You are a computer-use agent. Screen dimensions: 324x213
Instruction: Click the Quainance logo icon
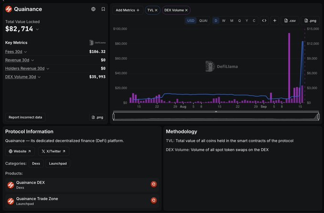coord(9,9)
